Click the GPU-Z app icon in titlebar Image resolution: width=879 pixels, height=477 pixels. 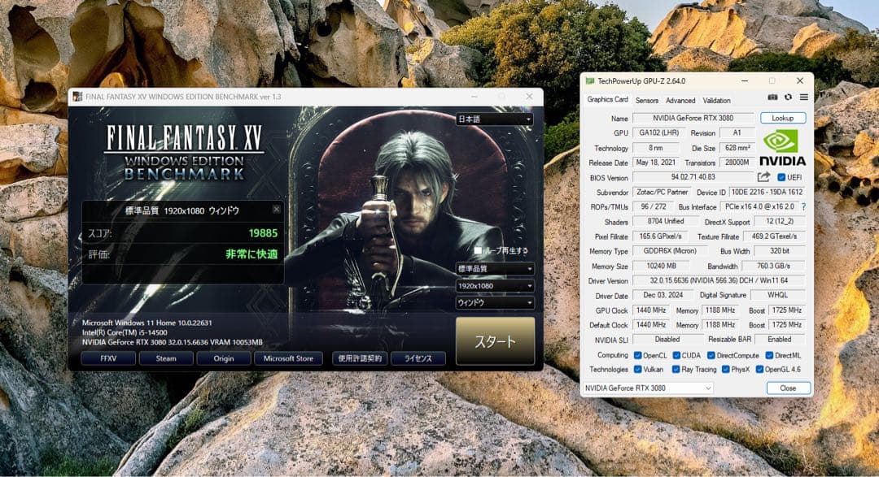coord(590,80)
